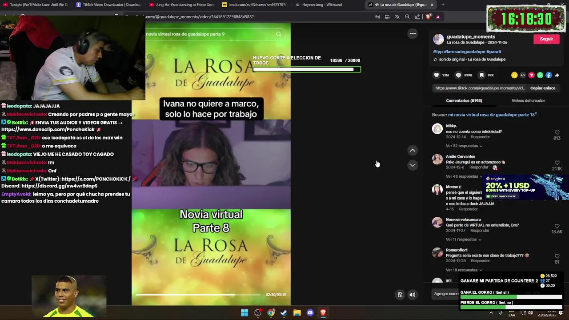Click the browser share icon in address bar
This screenshot has height=320, width=569.
click(417, 17)
